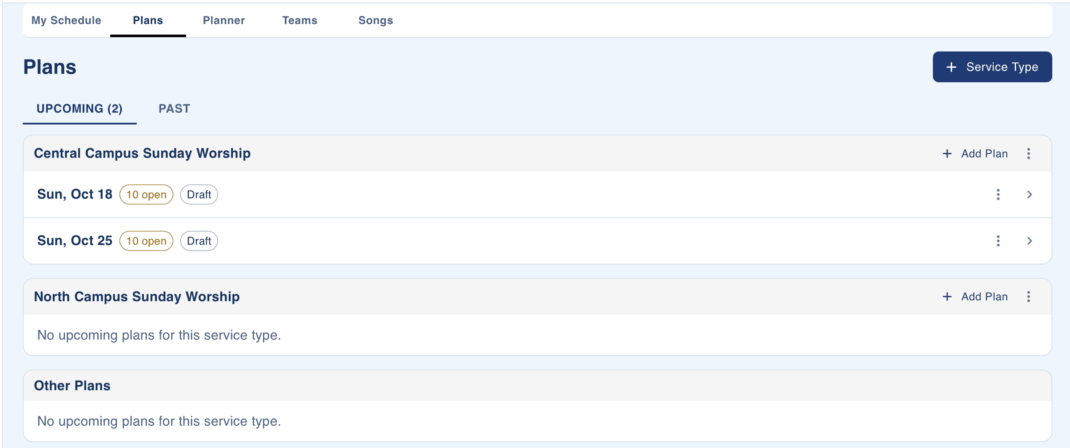1070x448 pixels.
Task: Click the Central Campus Sunday Worship heading
Action: pyautogui.click(x=142, y=153)
